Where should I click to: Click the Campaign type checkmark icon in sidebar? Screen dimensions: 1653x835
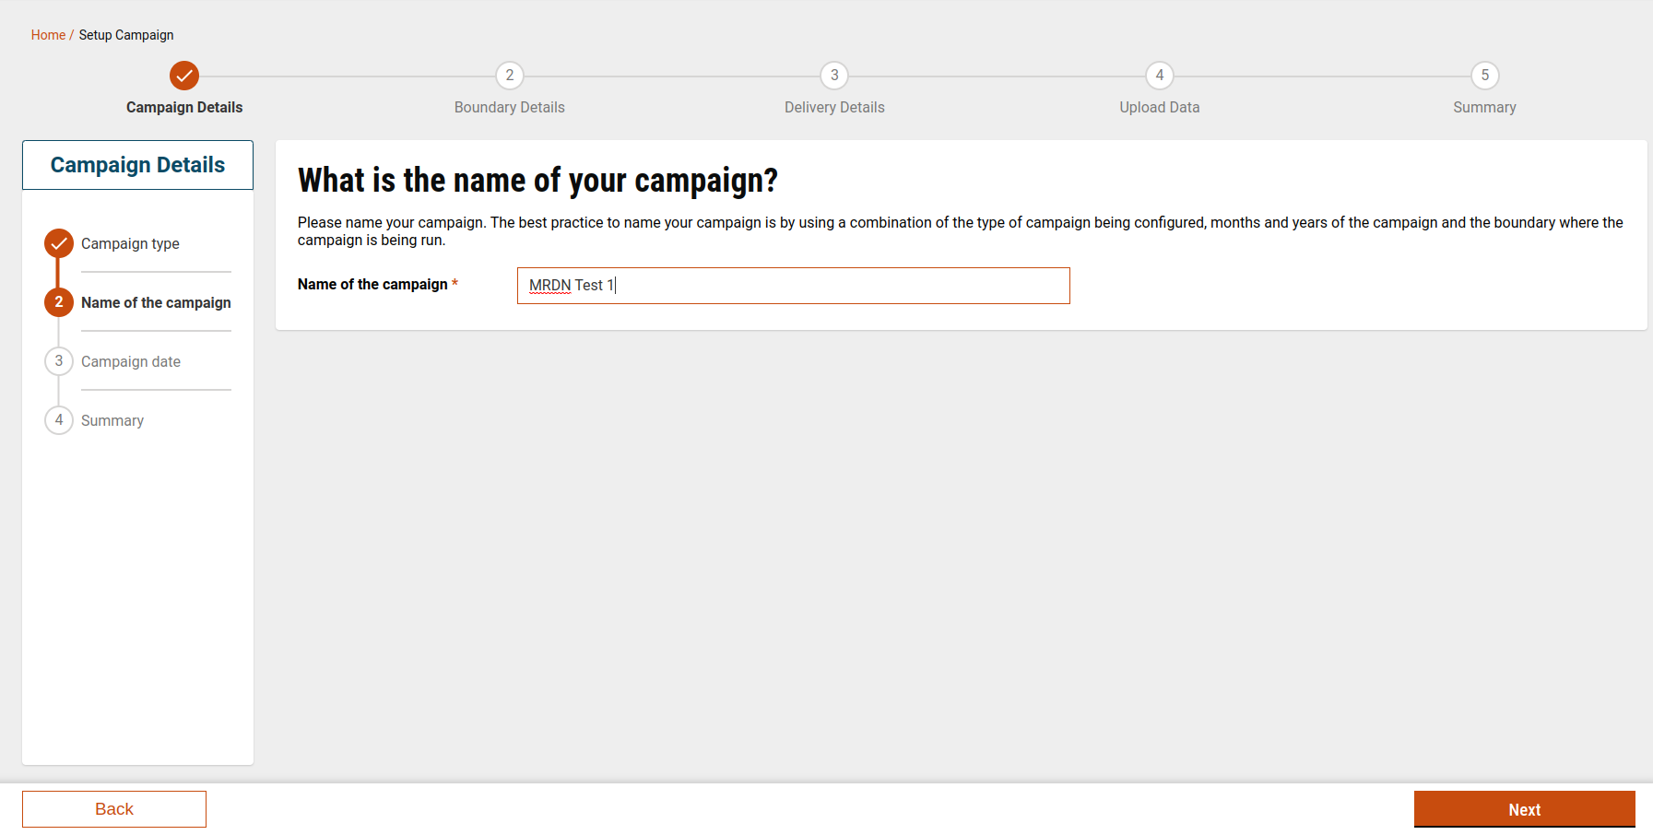click(x=59, y=243)
